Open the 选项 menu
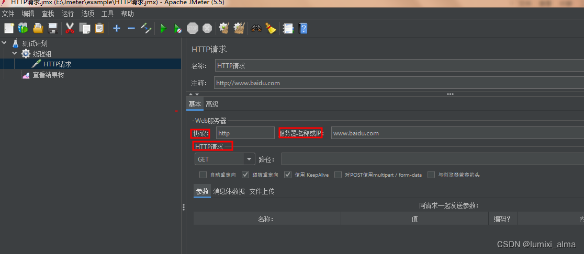Image resolution: width=584 pixels, height=254 pixels. [x=87, y=14]
